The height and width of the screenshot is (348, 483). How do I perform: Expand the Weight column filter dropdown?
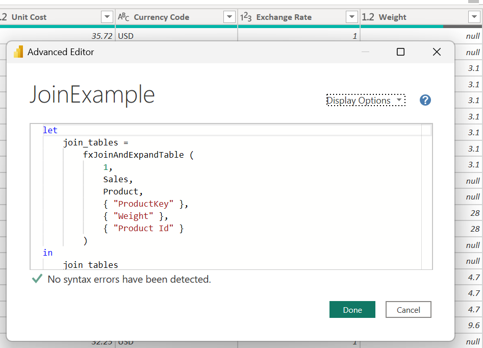click(x=472, y=17)
